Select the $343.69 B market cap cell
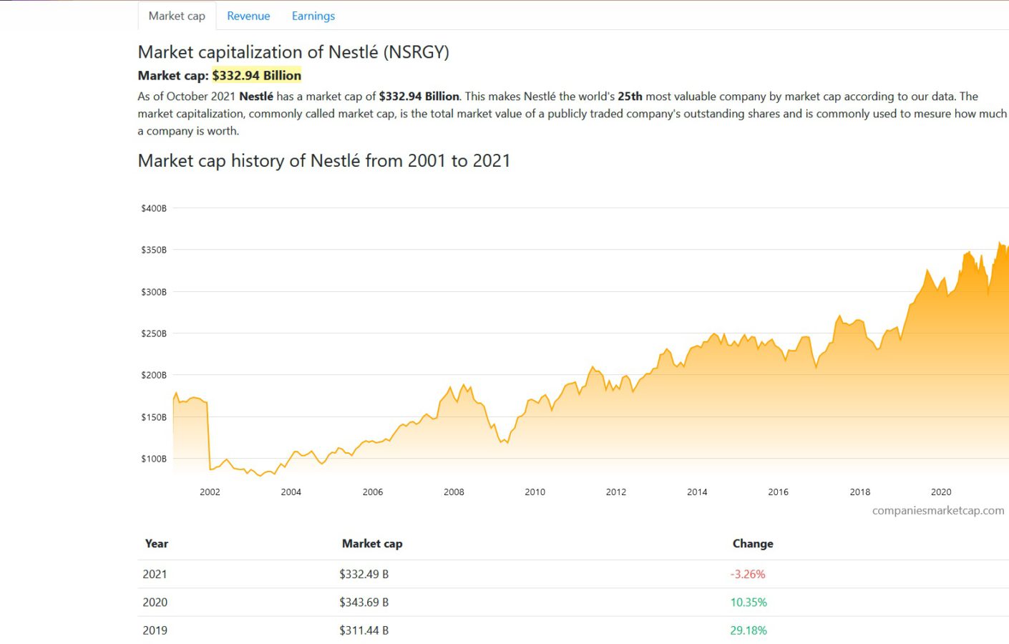 click(x=364, y=602)
